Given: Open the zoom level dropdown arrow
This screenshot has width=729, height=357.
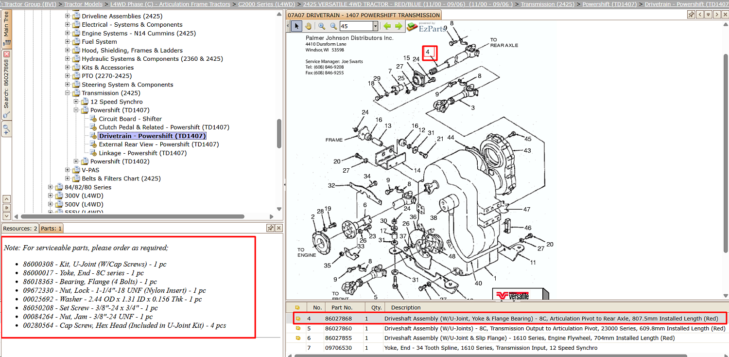Looking at the screenshot, I should (x=375, y=26).
